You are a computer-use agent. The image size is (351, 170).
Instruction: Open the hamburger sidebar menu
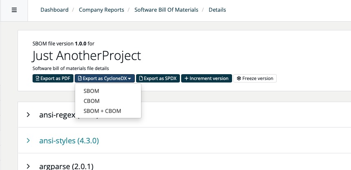pos(14,10)
